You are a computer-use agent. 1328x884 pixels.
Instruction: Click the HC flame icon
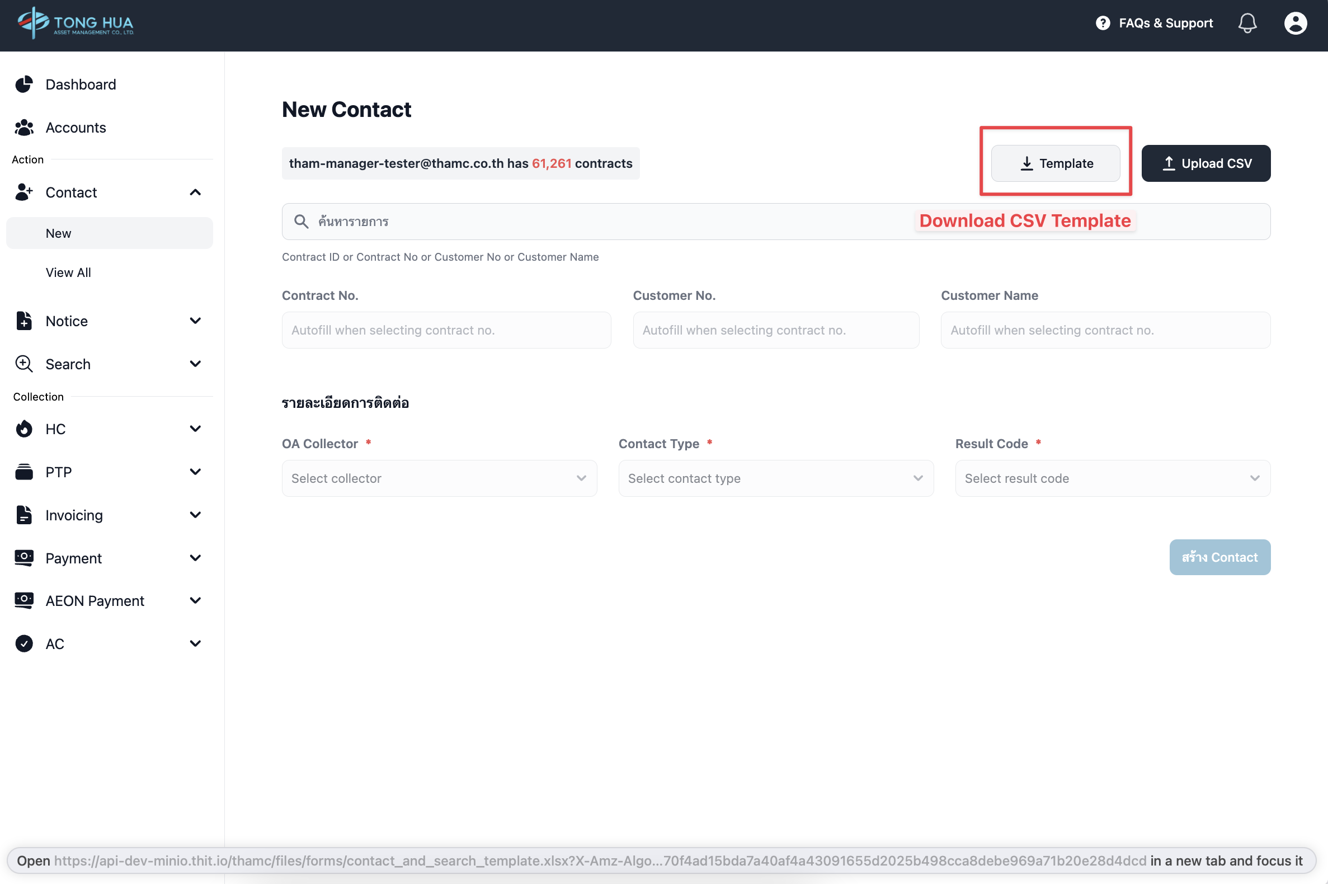pyautogui.click(x=23, y=429)
